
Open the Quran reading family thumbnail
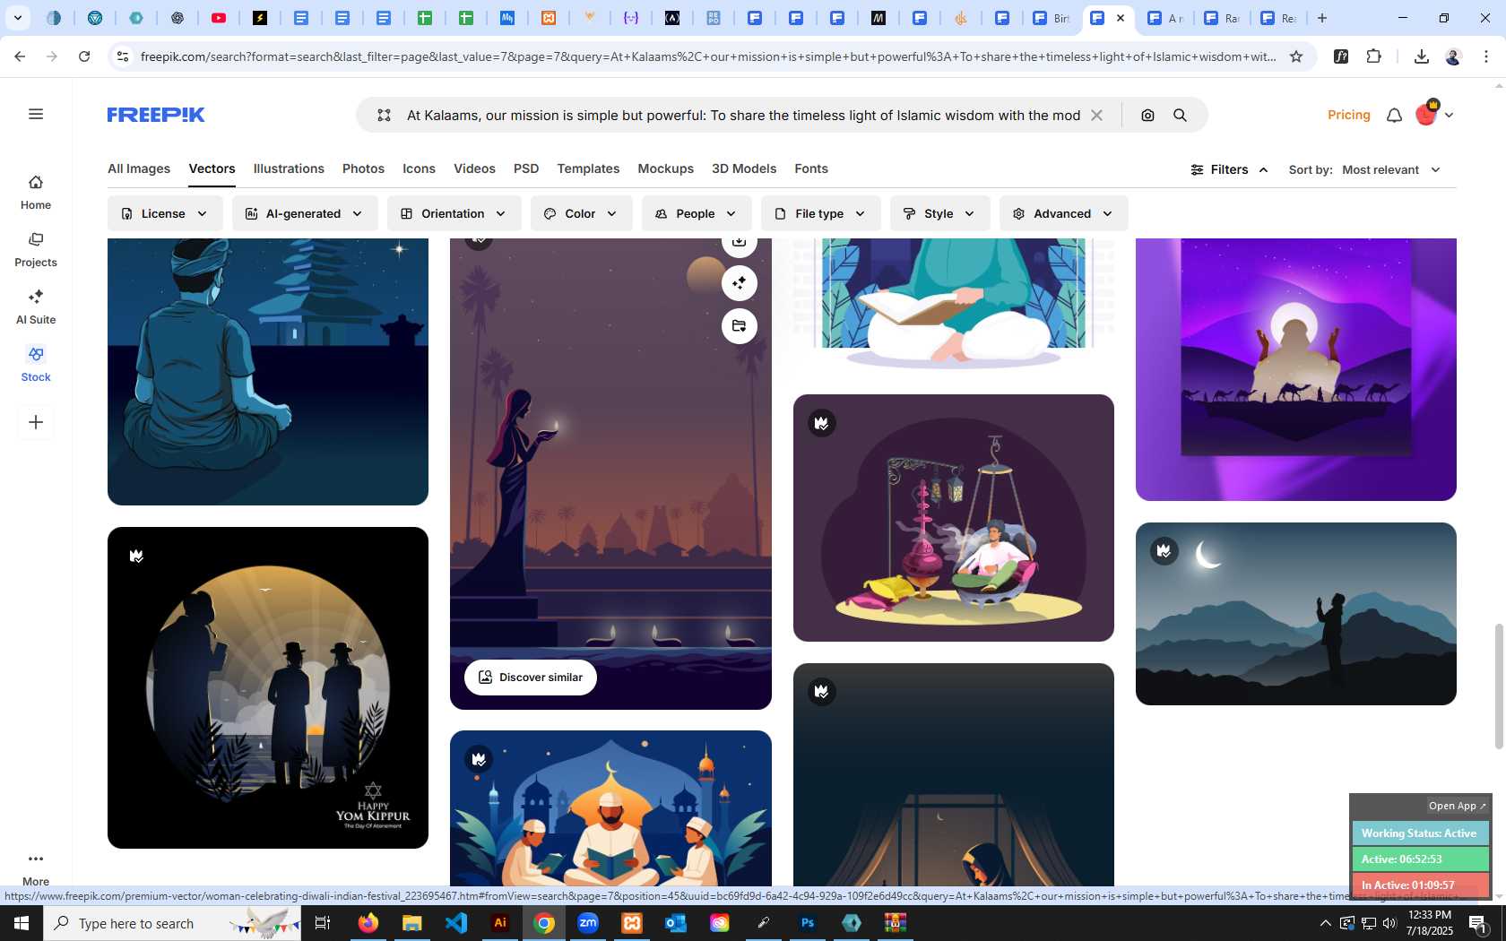point(610,808)
